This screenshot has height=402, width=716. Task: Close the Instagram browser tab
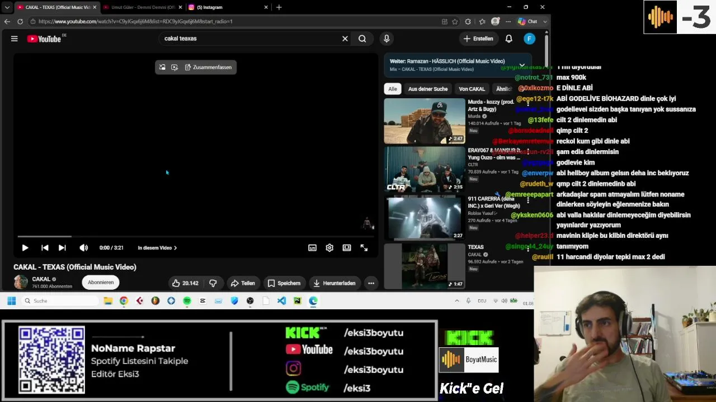pos(265,7)
